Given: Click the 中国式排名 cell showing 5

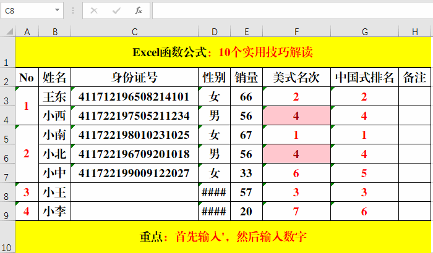Looking at the screenshot, I should pos(365,173).
